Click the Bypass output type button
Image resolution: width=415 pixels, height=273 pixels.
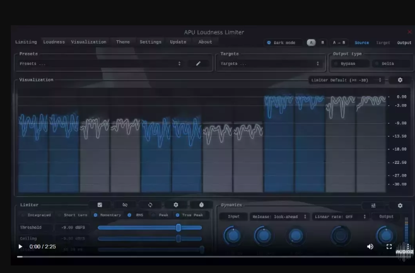pyautogui.click(x=348, y=64)
